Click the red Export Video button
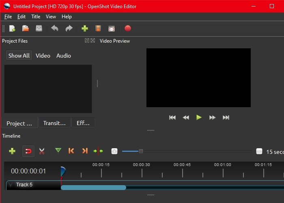 coord(128,28)
